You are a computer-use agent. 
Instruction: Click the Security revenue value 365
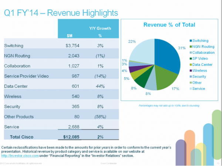(x=75, y=106)
